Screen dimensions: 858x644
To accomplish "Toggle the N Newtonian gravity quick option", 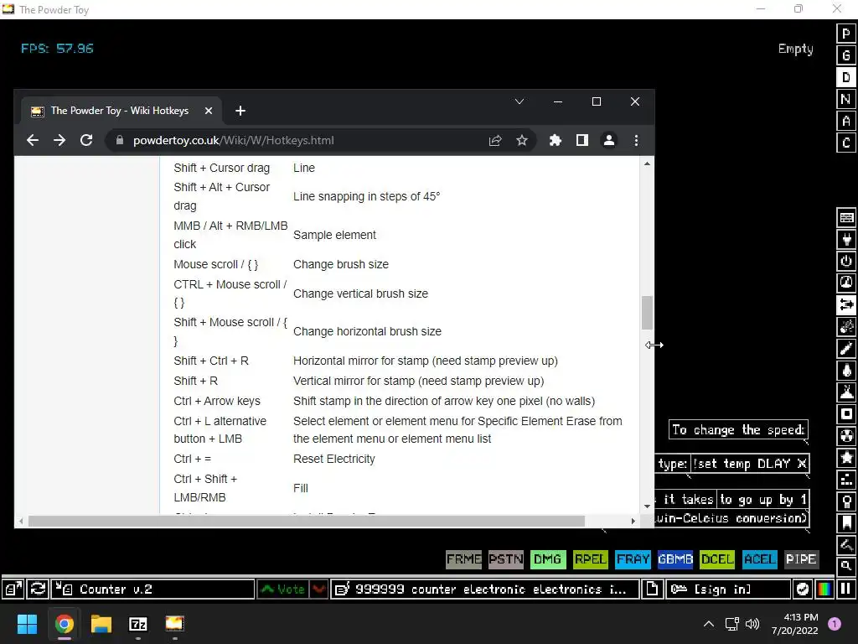I will (x=846, y=99).
